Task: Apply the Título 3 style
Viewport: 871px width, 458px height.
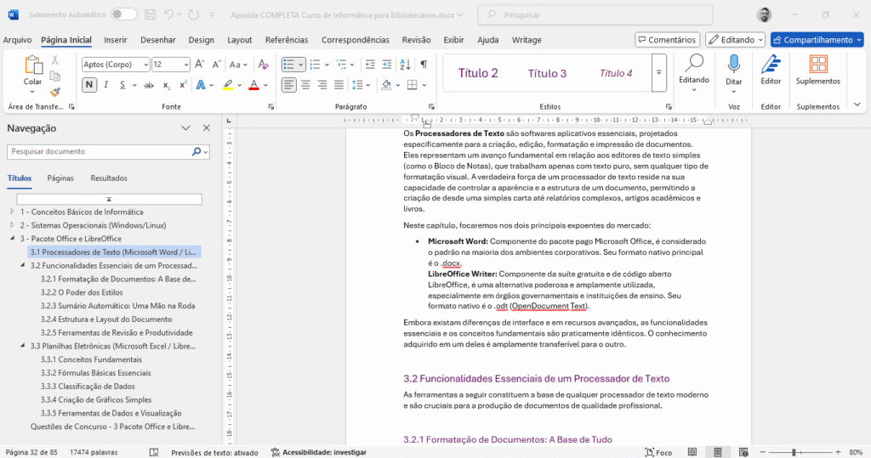Action: coord(547,73)
